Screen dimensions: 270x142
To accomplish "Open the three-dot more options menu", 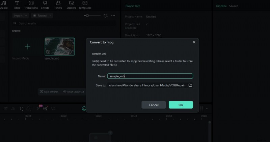I will [113, 15].
